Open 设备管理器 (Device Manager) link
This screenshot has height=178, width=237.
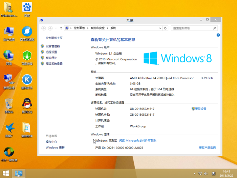(53, 46)
